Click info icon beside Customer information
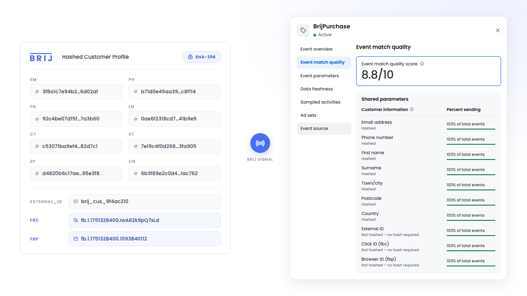Image resolution: width=527 pixels, height=296 pixels. [412, 110]
